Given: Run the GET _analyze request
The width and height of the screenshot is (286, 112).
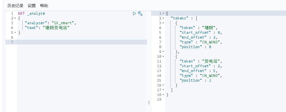Looking at the screenshot, I should pos(135,14).
